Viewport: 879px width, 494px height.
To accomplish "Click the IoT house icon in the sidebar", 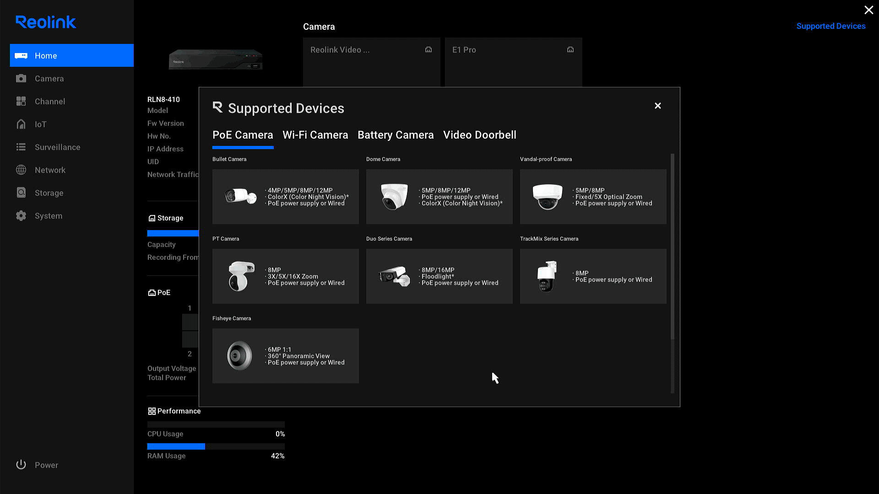I will pos(21,124).
